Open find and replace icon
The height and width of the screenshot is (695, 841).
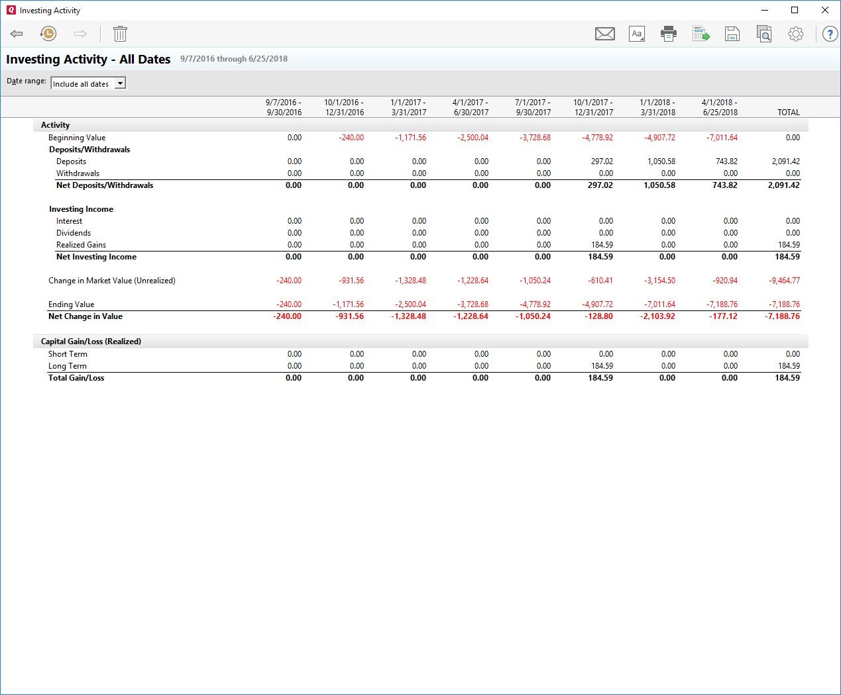764,34
